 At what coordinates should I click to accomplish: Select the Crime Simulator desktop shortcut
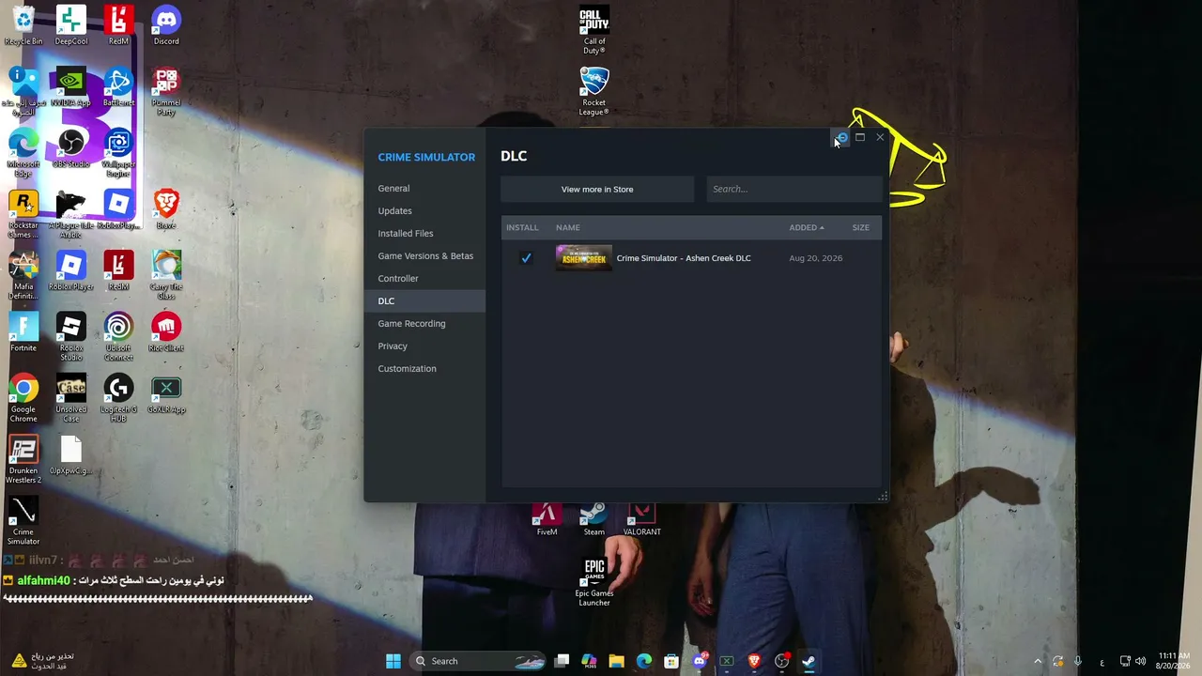click(23, 521)
